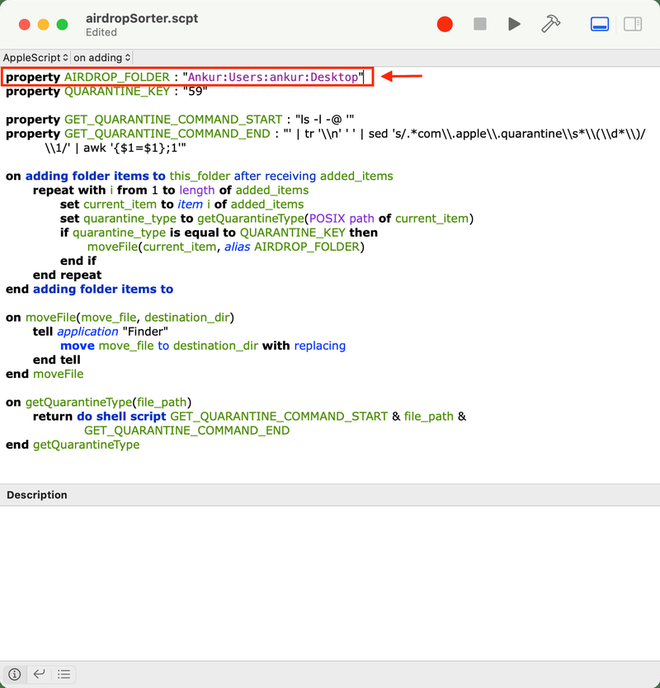Minimize the window with the yellow button
The image size is (660, 688).
[44, 25]
